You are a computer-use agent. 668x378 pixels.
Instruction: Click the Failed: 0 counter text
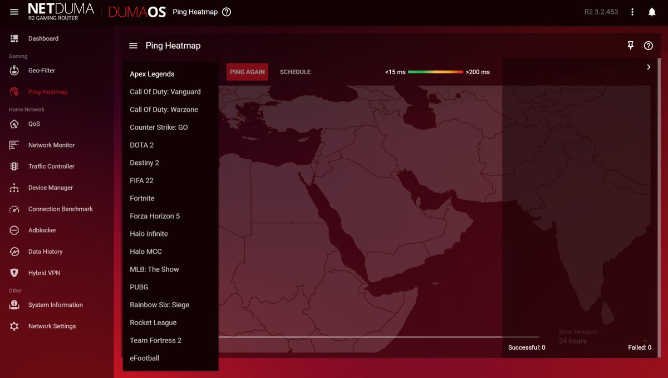tap(640, 347)
